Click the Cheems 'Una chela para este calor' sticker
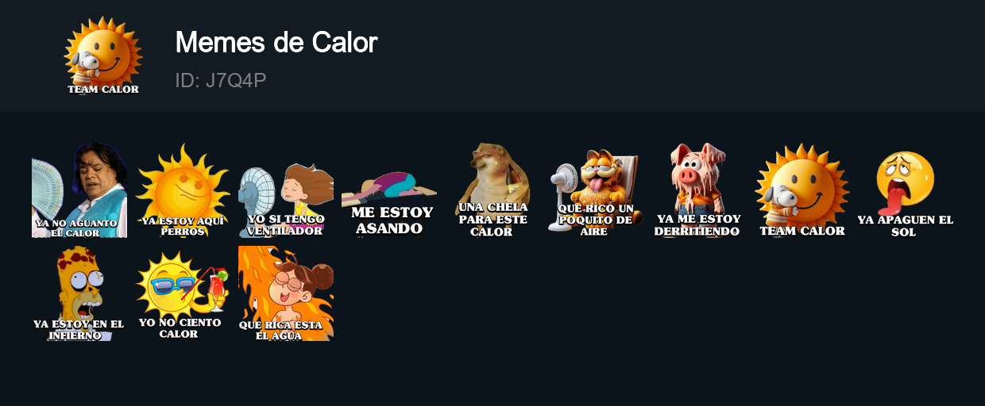Viewport: 985px width, 406px height. (x=492, y=190)
